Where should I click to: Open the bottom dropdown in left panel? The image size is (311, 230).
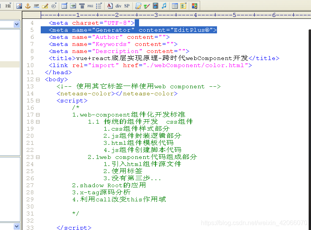17,226
